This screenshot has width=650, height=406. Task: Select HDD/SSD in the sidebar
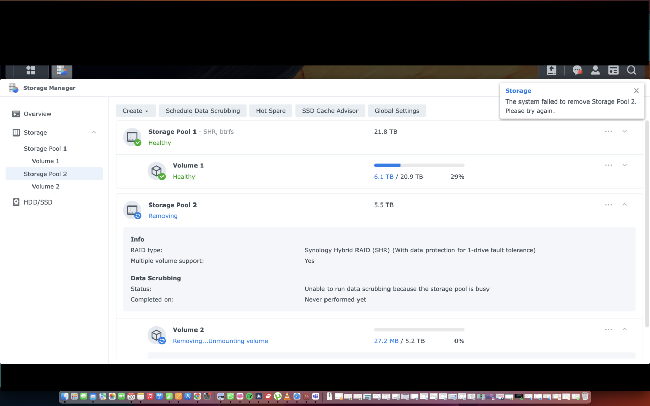point(38,202)
